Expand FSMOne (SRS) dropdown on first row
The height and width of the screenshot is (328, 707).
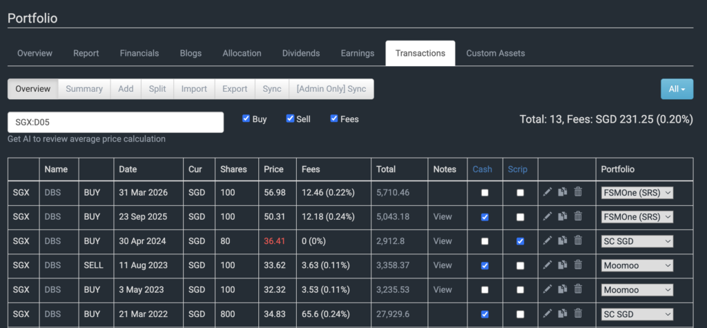point(637,193)
